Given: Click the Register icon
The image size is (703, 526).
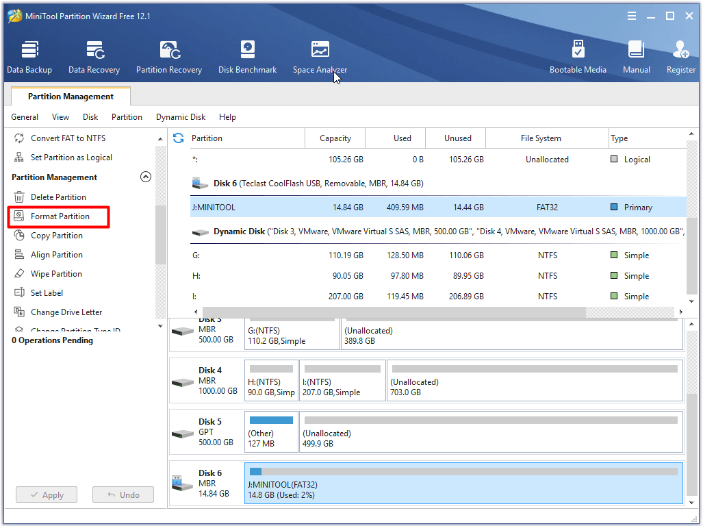Looking at the screenshot, I should (680, 50).
